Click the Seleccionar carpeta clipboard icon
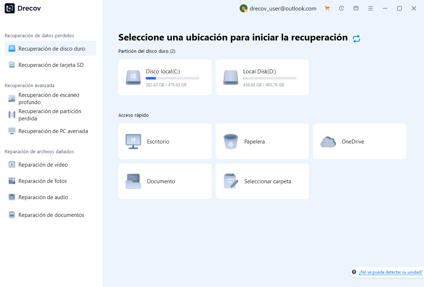The height and width of the screenshot is (287, 424). tap(231, 181)
